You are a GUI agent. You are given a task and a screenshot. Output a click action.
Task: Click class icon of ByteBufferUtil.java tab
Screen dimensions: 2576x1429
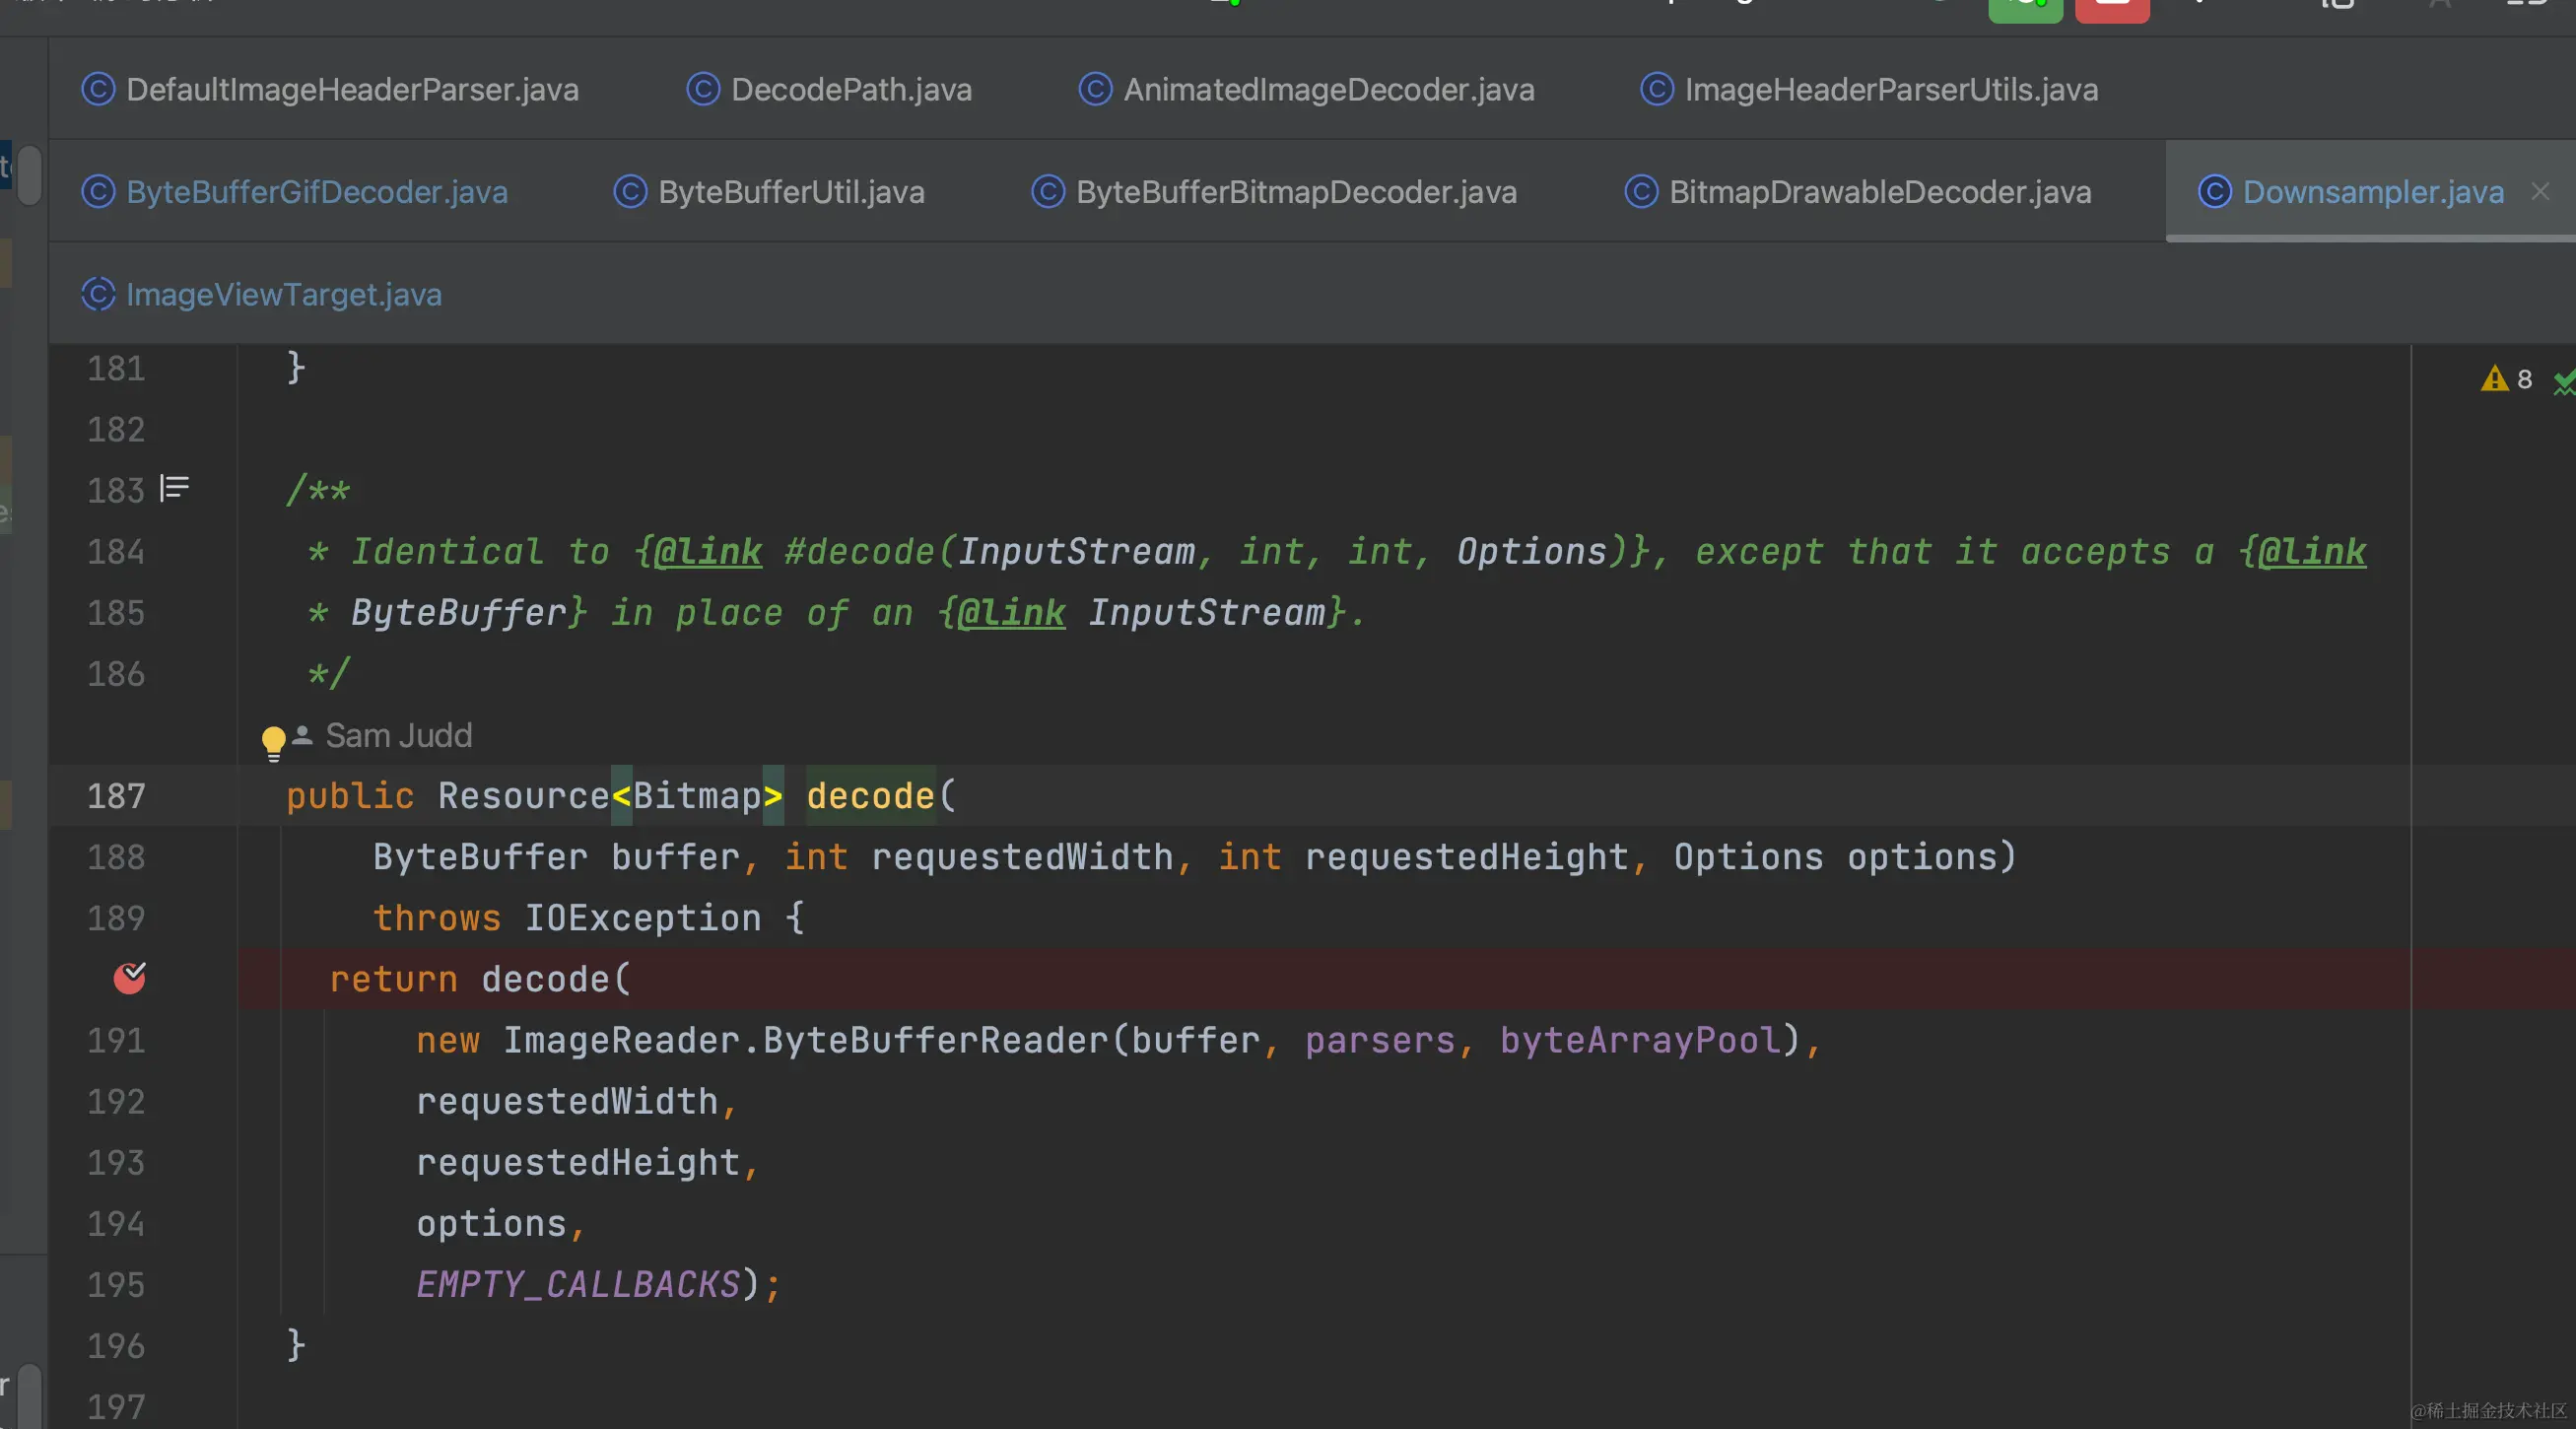pyautogui.click(x=630, y=192)
